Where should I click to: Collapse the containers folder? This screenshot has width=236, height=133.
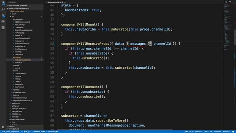point(17,57)
